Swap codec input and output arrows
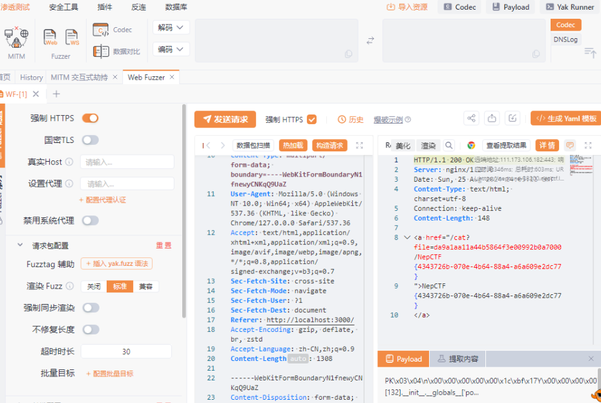Image resolution: width=601 pixels, height=403 pixels. click(370, 40)
